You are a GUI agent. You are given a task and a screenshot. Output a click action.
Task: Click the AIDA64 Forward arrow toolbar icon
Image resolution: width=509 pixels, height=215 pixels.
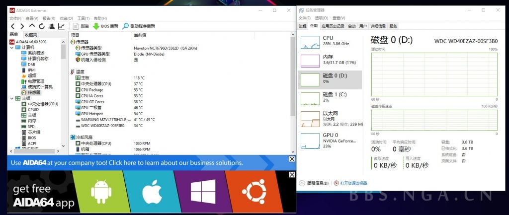point(22,26)
